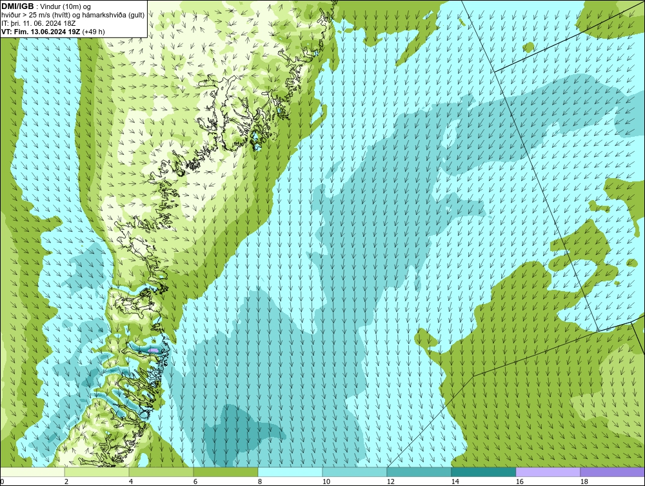Click the 18+ m/s purple legend swatch
Image resolution: width=645 pixels, height=486 pixels.
coord(613,472)
